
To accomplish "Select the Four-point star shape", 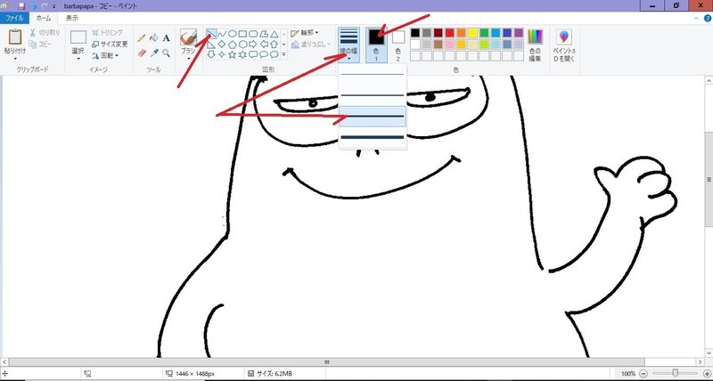I will (x=222, y=54).
